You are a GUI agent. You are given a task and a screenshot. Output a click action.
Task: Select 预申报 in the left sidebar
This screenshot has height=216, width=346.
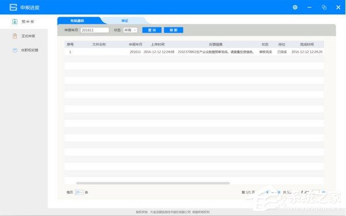28,21
